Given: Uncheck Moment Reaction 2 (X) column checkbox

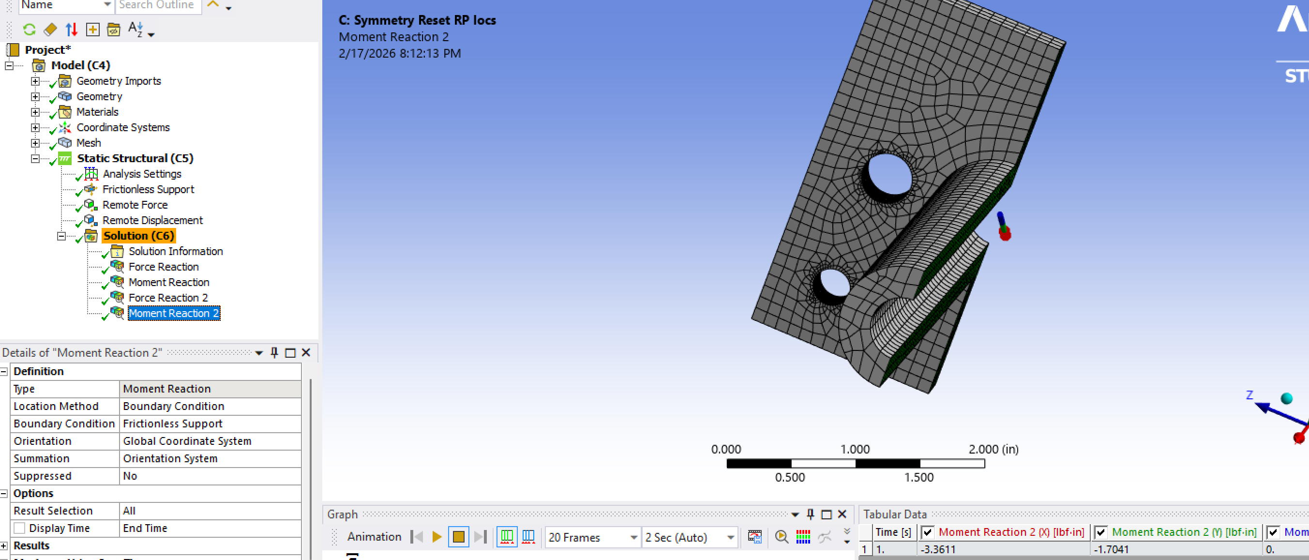Looking at the screenshot, I should click(x=927, y=532).
